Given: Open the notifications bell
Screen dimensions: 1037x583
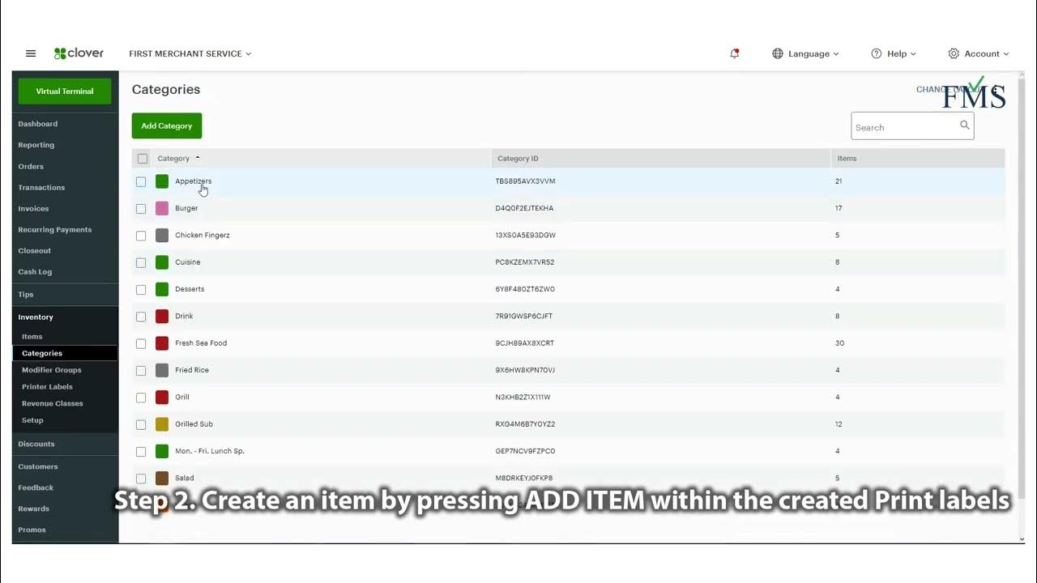Looking at the screenshot, I should pyautogui.click(x=735, y=53).
